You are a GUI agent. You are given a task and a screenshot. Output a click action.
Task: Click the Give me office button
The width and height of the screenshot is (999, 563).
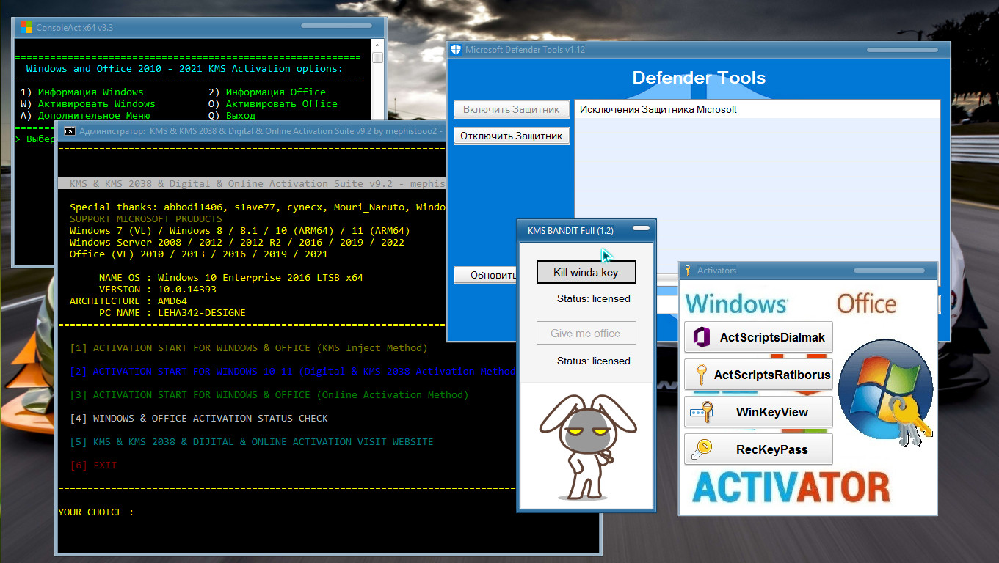pyautogui.click(x=586, y=333)
